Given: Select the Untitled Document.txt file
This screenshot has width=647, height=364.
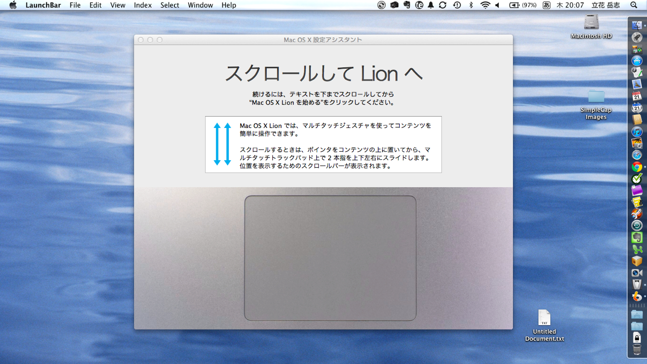Looking at the screenshot, I should click(544, 318).
